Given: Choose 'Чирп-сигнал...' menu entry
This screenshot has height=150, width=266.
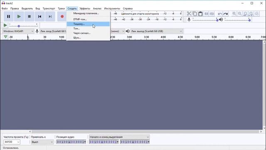Looking at the screenshot, I should (x=88, y=33).
